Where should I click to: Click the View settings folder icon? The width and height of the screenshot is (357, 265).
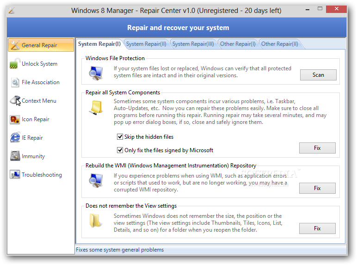[95, 220]
